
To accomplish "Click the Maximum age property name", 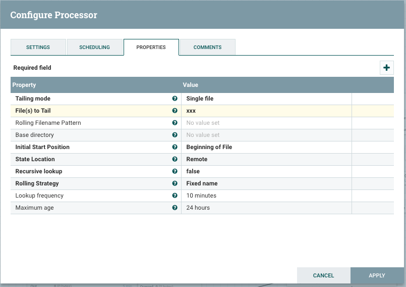I will click(34, 208).
